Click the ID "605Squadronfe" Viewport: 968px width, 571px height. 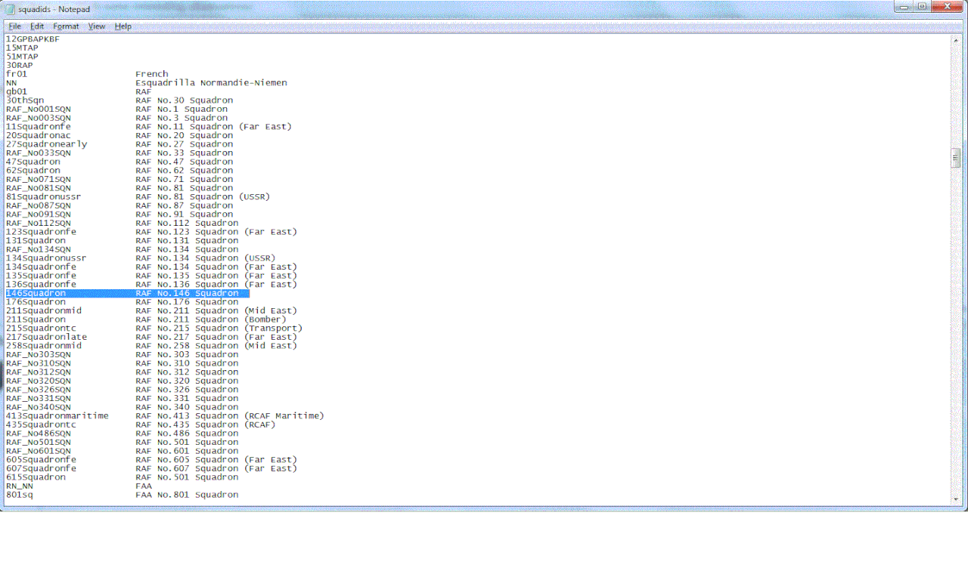point(41,459)
